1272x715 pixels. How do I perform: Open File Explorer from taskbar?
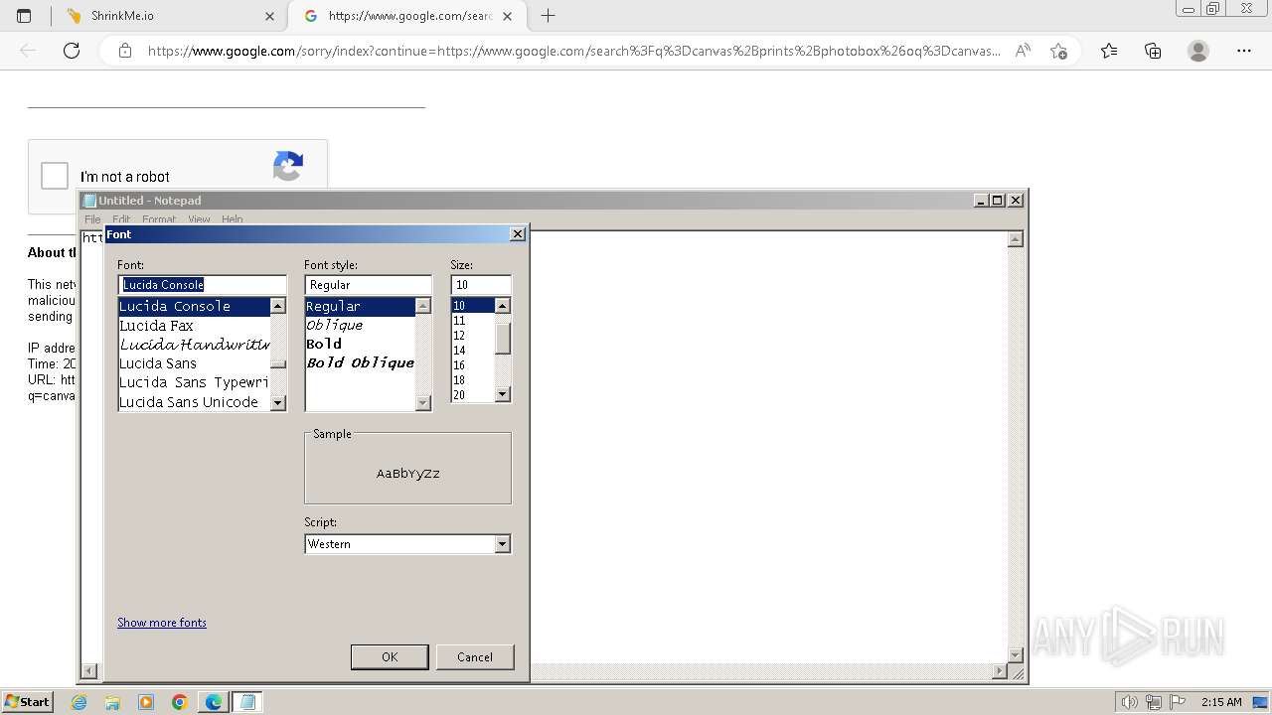point(112,702)
